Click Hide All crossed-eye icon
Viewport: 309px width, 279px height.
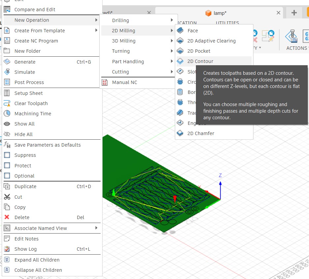[7, 134]
